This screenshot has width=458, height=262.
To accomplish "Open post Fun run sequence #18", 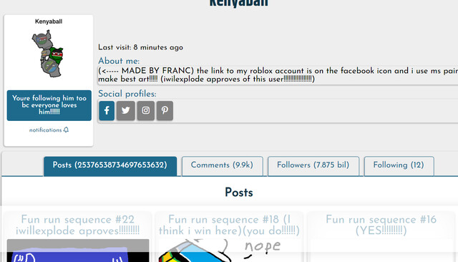I will tap(229, 225).
